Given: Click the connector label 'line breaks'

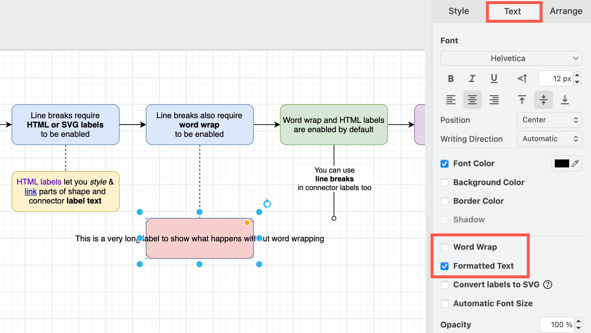Looking at the screenshot, I should [334, 179].
